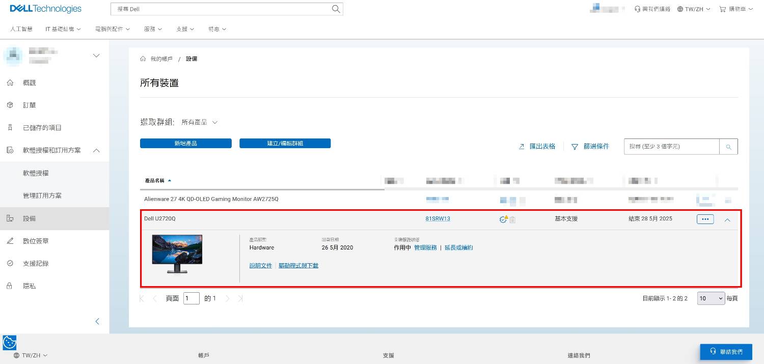Click the 帳戶 footer heading
The height and width of the screenshot is (364, 764).
coord(204,355)
